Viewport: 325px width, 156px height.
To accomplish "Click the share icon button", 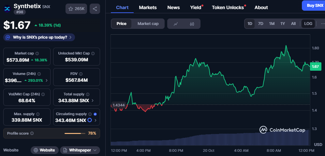I will pyautogui.click(x=95, y=9).
